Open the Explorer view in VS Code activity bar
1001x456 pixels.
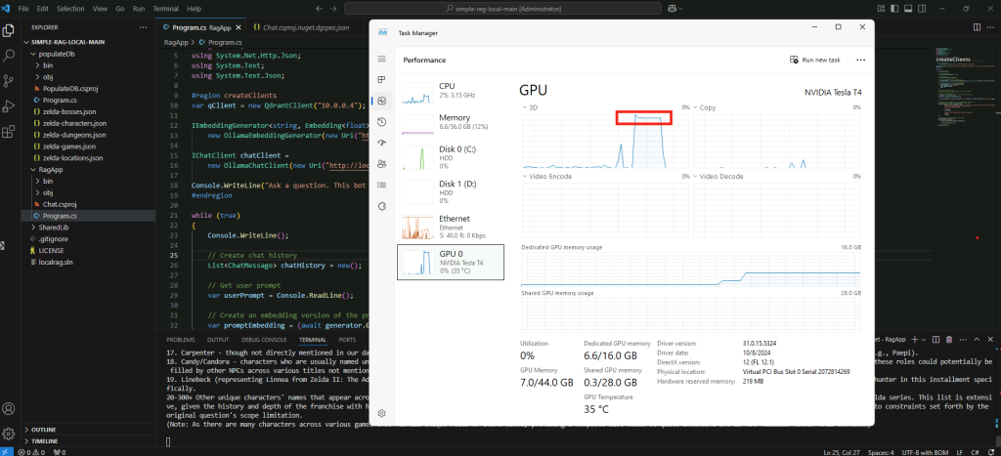point(9,30)
